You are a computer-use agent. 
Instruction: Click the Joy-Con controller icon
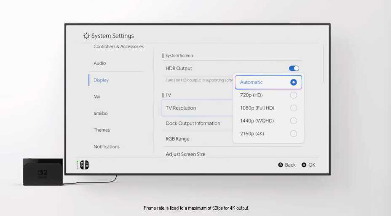[x=85, y=165]
